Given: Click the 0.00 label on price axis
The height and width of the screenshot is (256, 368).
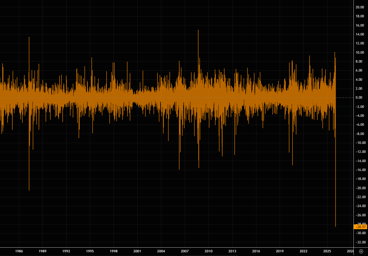Looking at the screenshot, I should [x=359, y=98].
